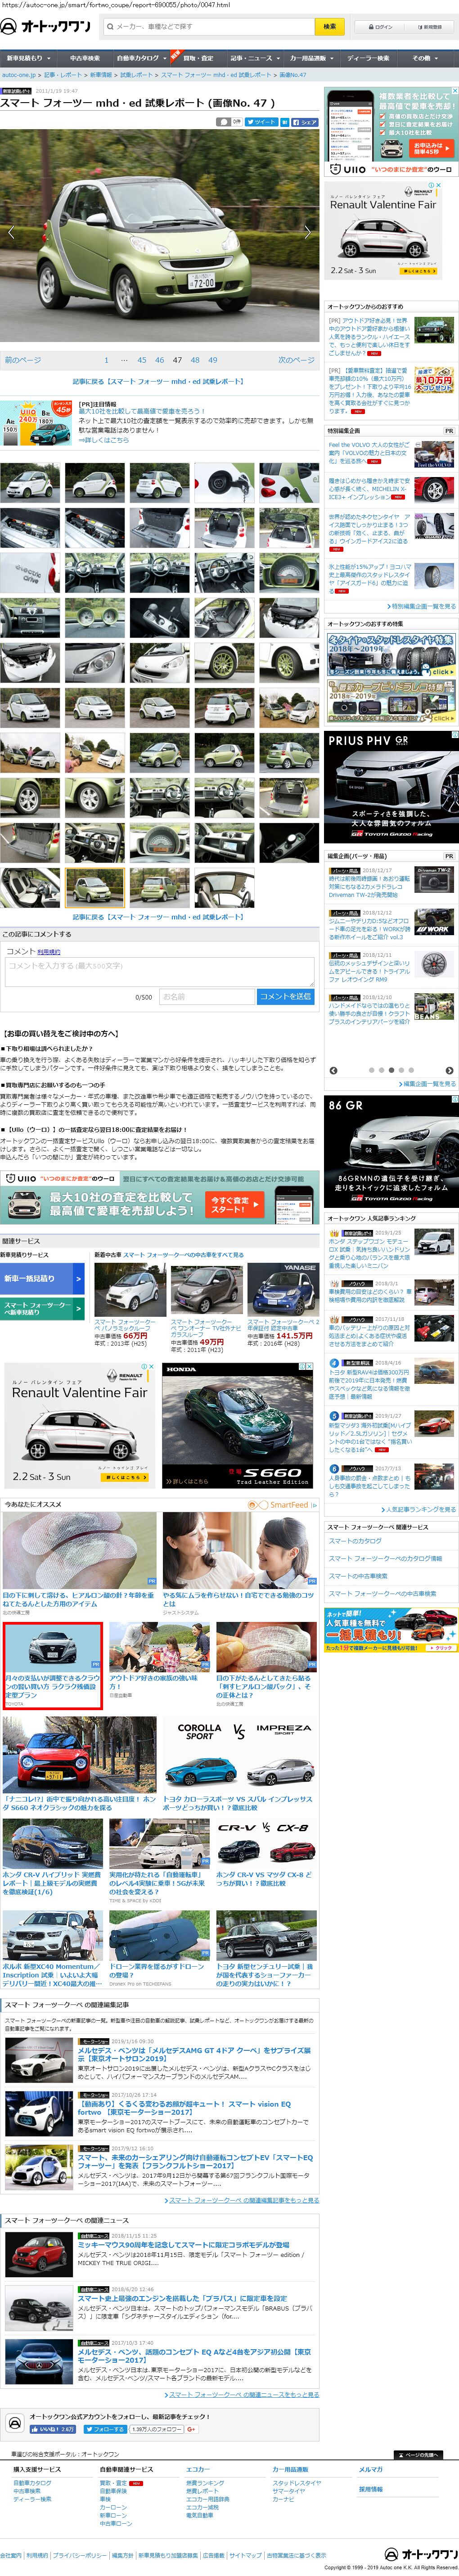Open the Autoc-one logo at page top
This screenshot has width=459, height=2576.
[x=46, y=26]
